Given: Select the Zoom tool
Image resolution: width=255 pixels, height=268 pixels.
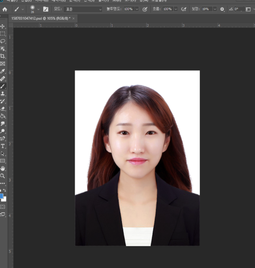Looking at the screenshot, I should 3,176.
